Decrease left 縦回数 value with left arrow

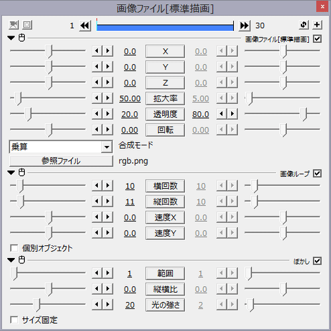pyautogui.click(x=97, y=201)
